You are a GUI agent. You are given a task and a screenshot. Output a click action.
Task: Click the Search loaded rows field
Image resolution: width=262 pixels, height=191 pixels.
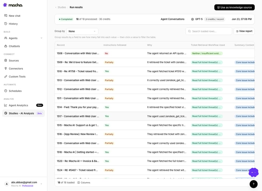tap(209, 31)
